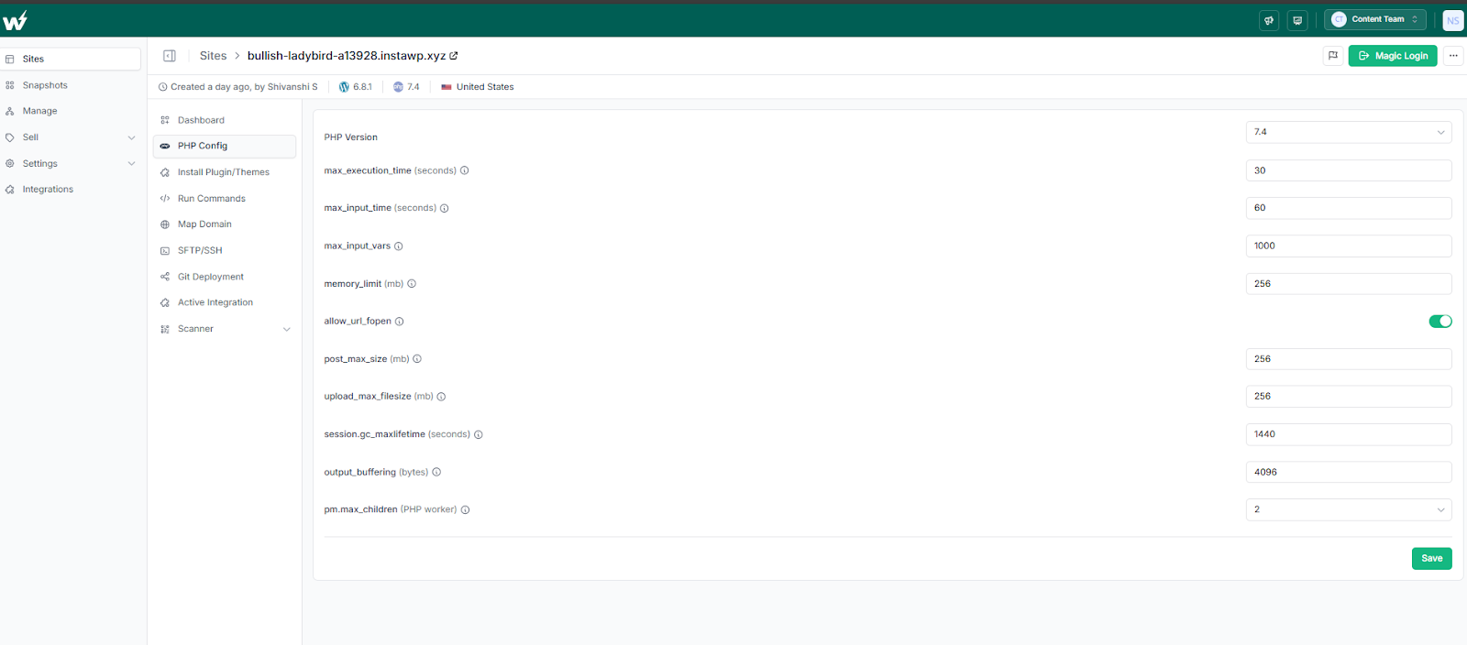Show post_max_size info icon
Viewport: 1467px width, 645px height.
coord(417,359)
